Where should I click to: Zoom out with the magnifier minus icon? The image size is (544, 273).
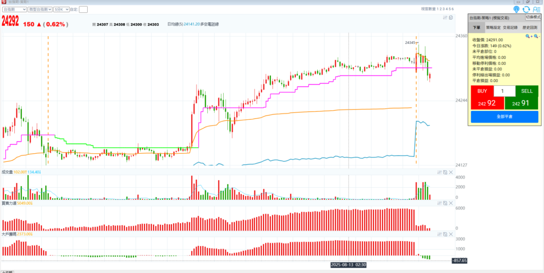tap(536, 36)
